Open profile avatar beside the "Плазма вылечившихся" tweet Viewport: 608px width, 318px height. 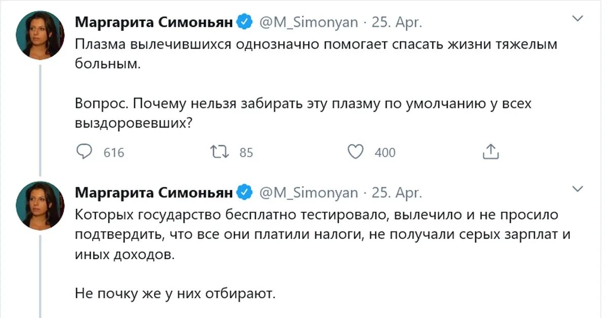point(40,35)
